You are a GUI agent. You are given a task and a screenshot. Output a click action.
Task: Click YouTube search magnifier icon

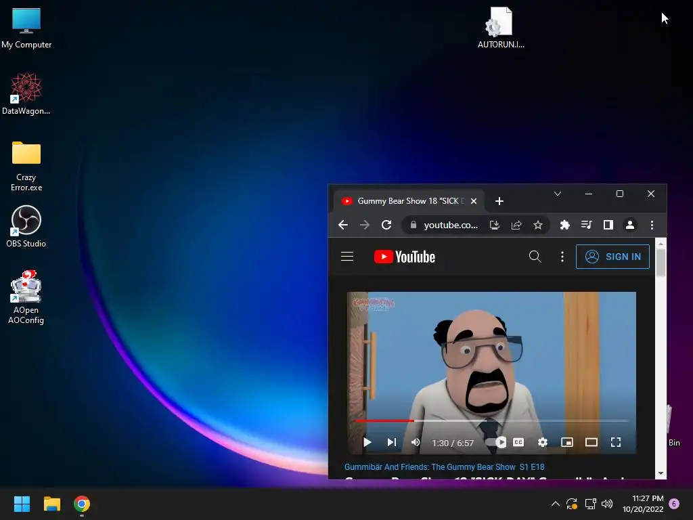point(535,257)
